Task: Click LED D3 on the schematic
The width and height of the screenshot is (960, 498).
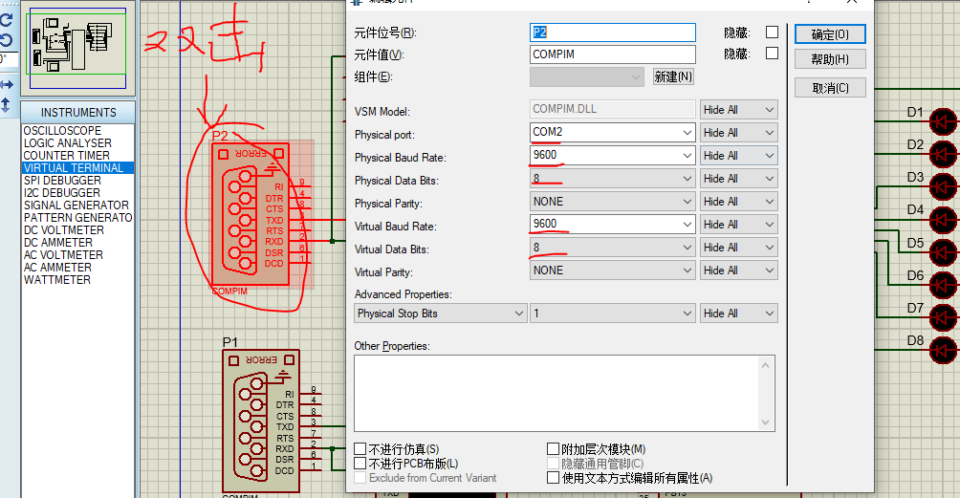Action: [943, 186]
